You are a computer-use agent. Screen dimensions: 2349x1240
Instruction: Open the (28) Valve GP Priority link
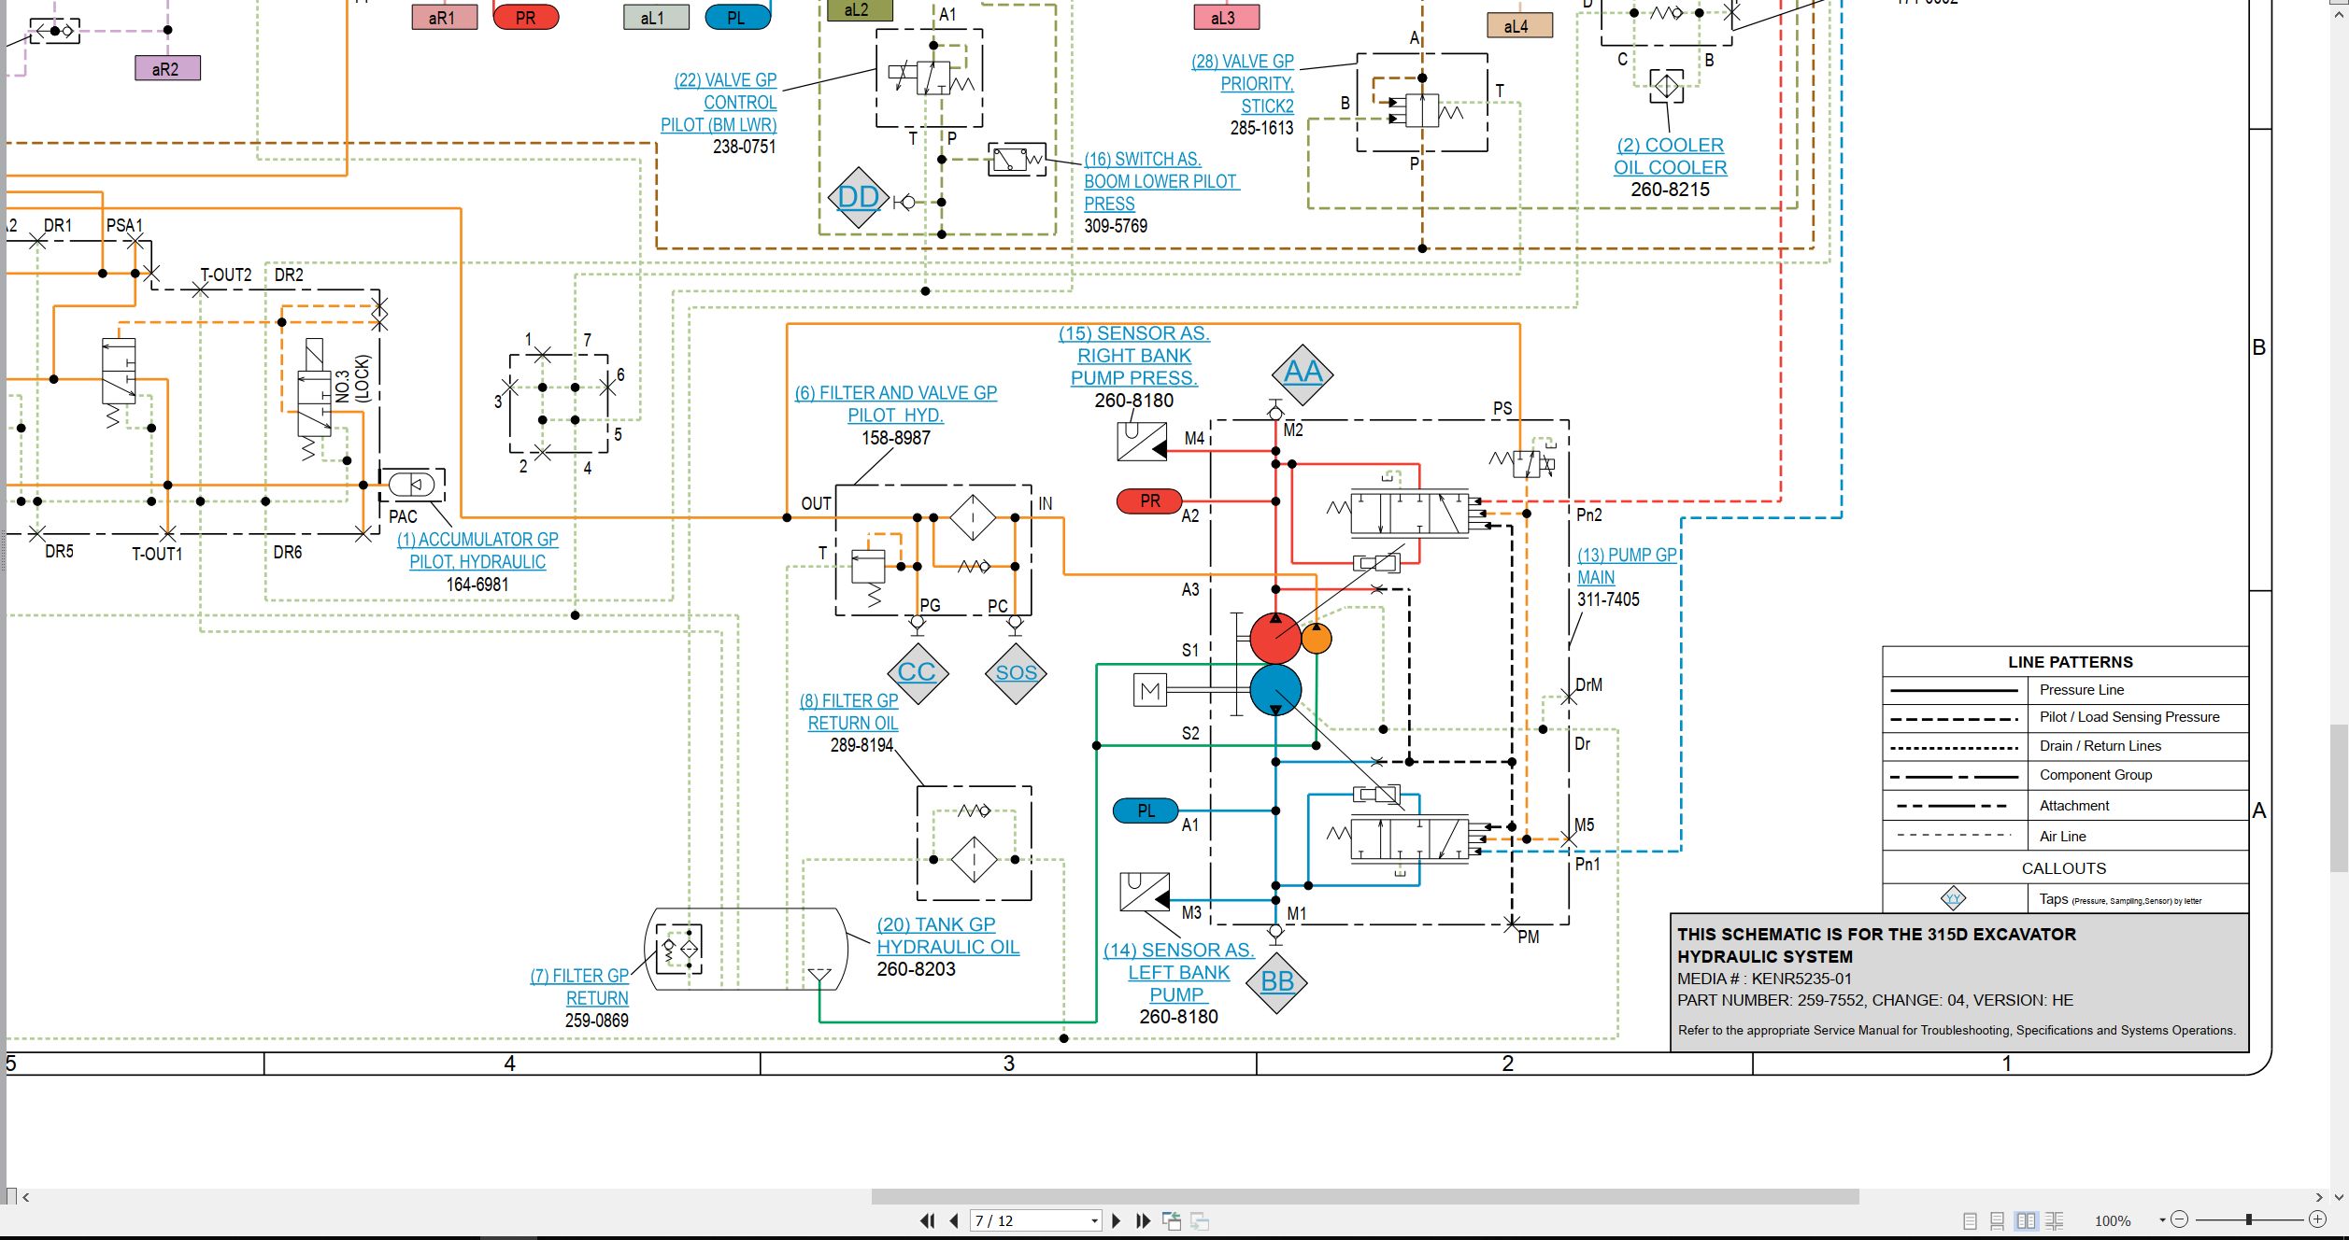[x=1243, y=84]
